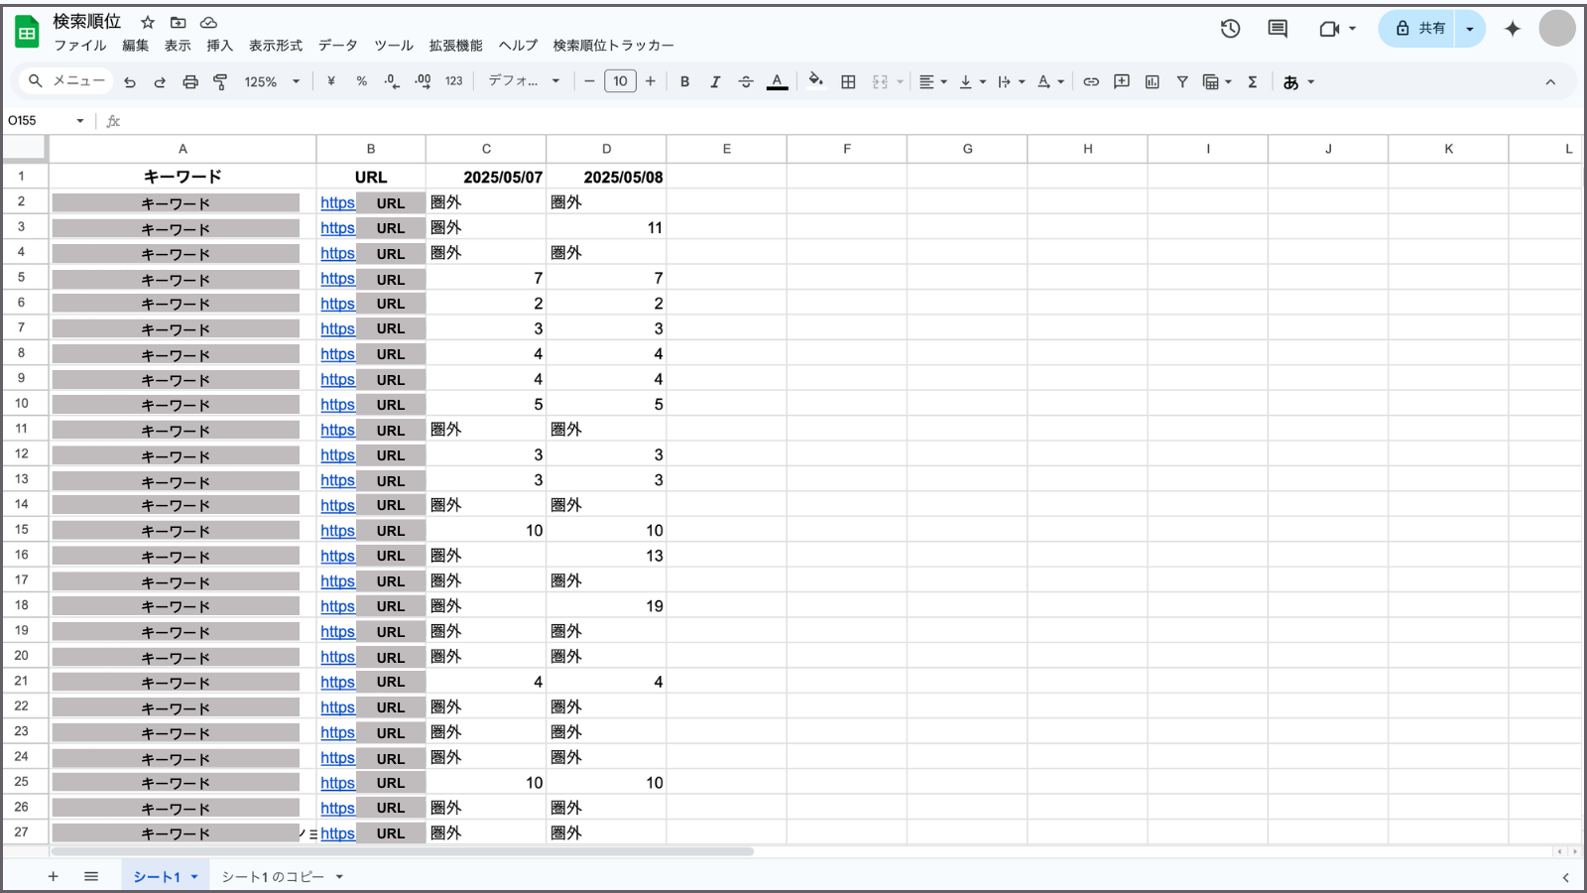Open the text color picker
Screen dimensions: 1587x893
pos(778,81)
